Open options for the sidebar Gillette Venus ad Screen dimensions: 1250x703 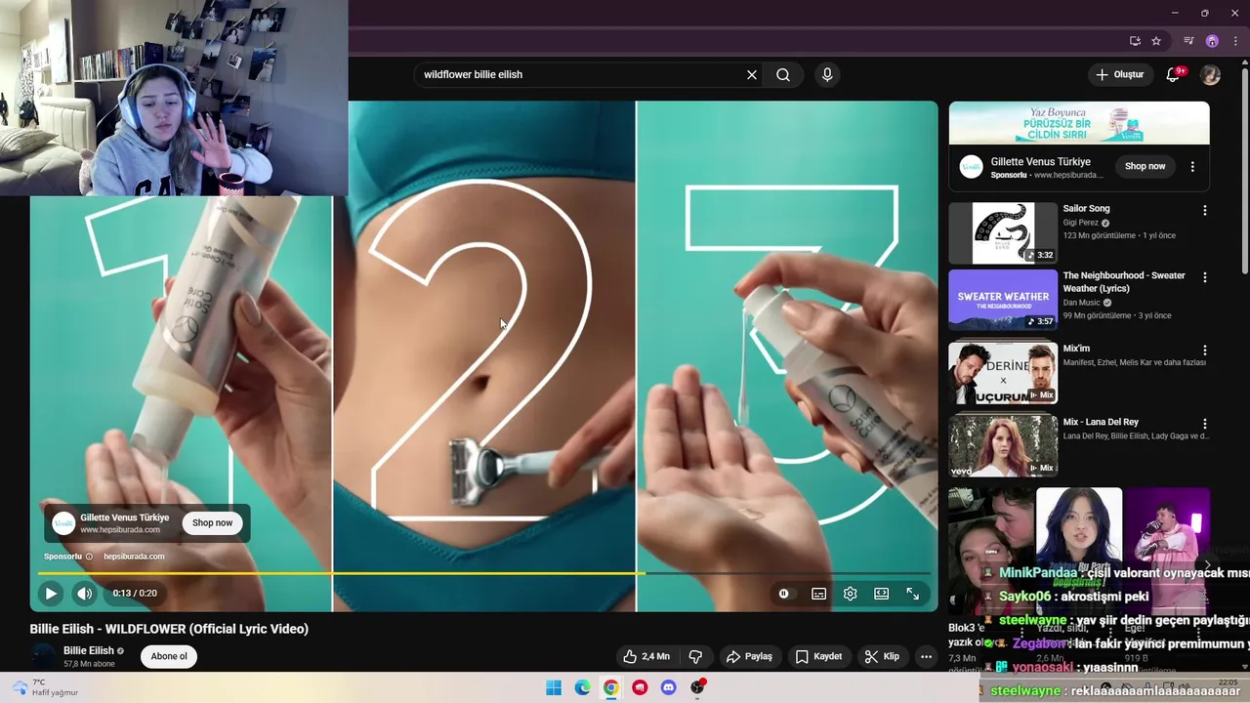[1192, 167]
